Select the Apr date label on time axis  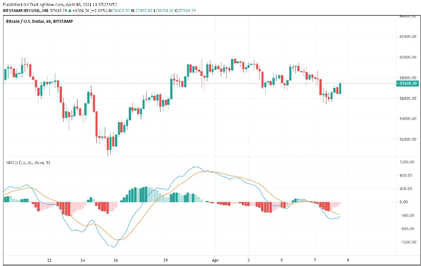click(216, 261)
